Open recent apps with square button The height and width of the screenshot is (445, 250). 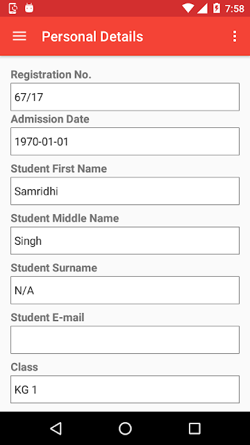pos(194,428)
